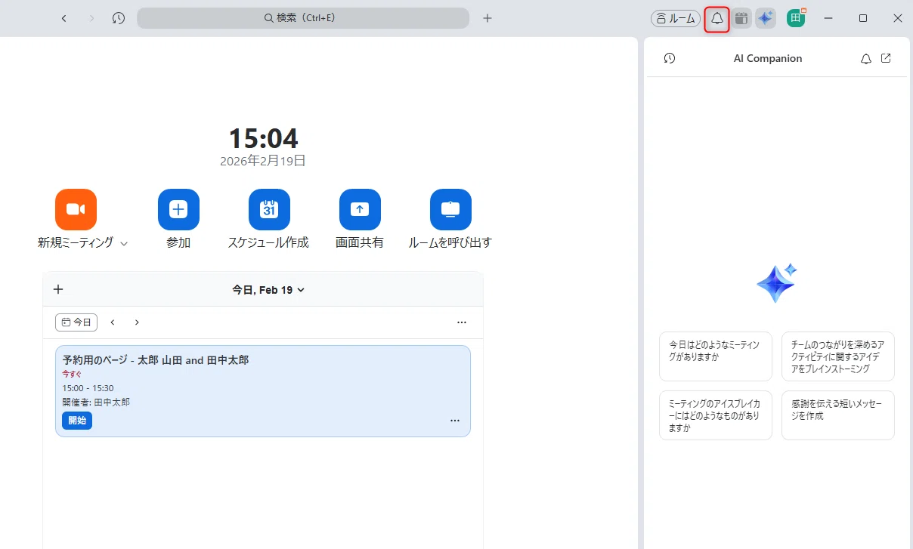913x549 pixels.
Task: Open スケジュール作成 calendar icon
Action: coord(269,209)
